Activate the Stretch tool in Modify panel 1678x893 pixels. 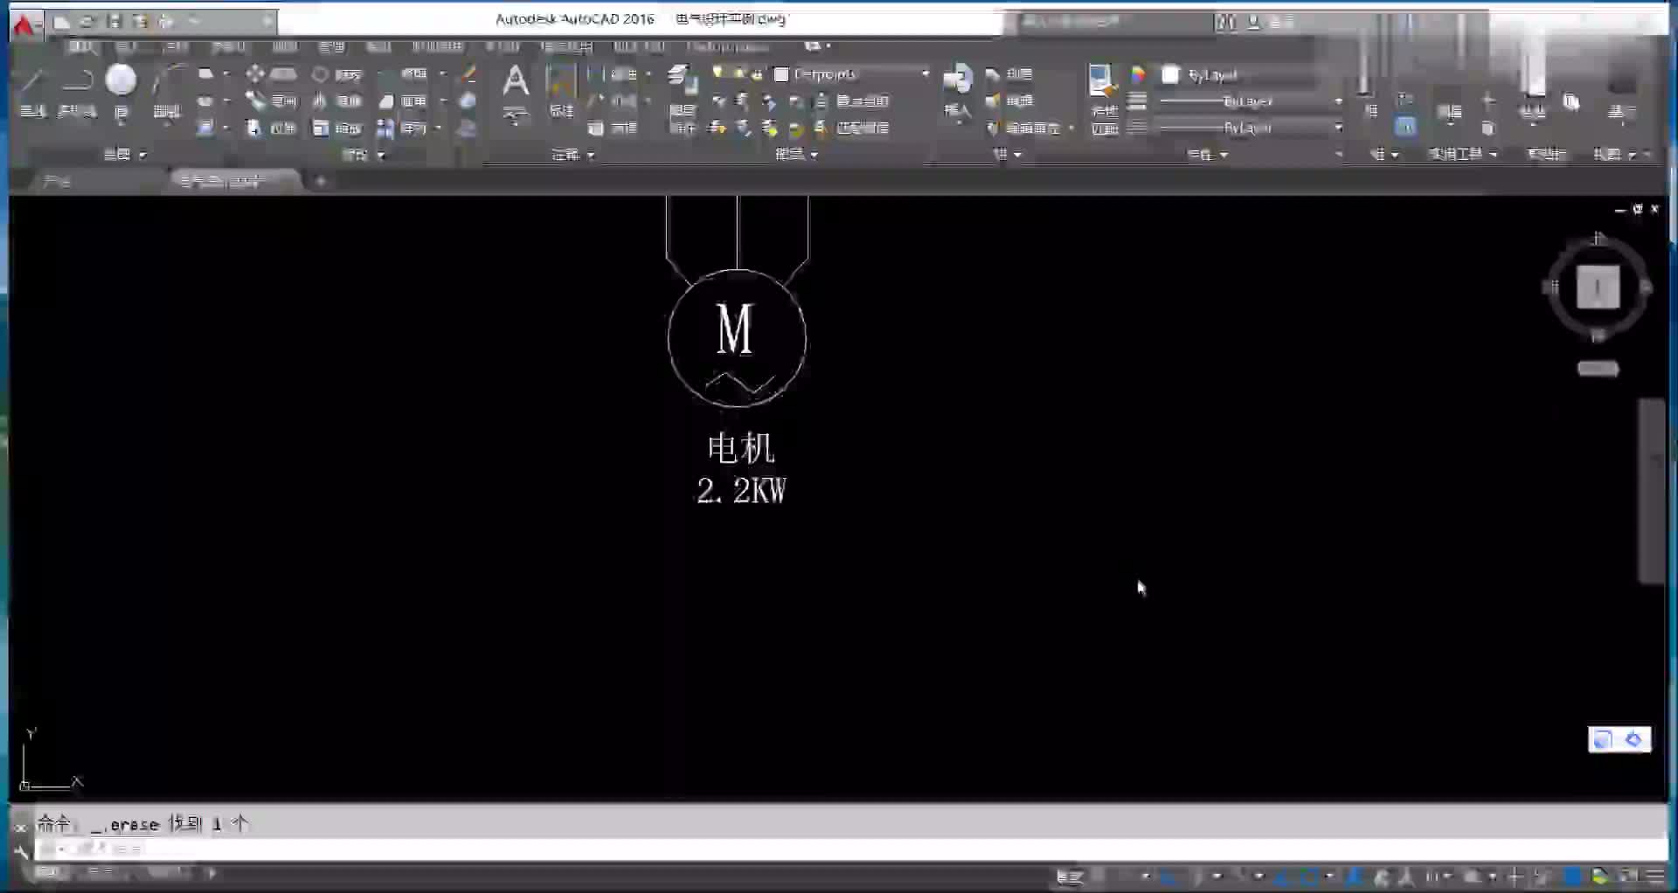[x=271, y=128]
